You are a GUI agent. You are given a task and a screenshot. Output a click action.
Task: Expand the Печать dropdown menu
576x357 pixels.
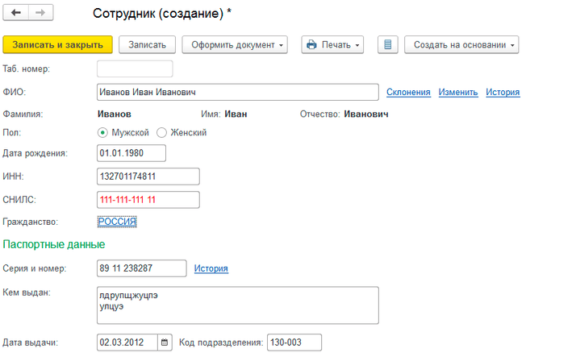coord(332,44)
